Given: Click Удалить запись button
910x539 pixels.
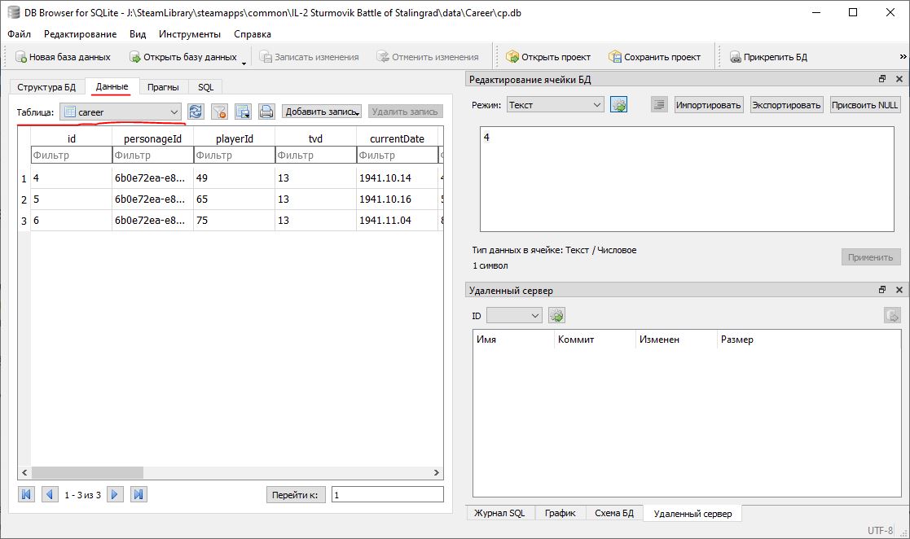Looking at the screenshot, I should 405,112.
